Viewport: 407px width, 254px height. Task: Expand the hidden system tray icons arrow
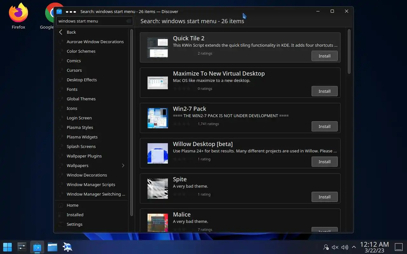point(354,247)
